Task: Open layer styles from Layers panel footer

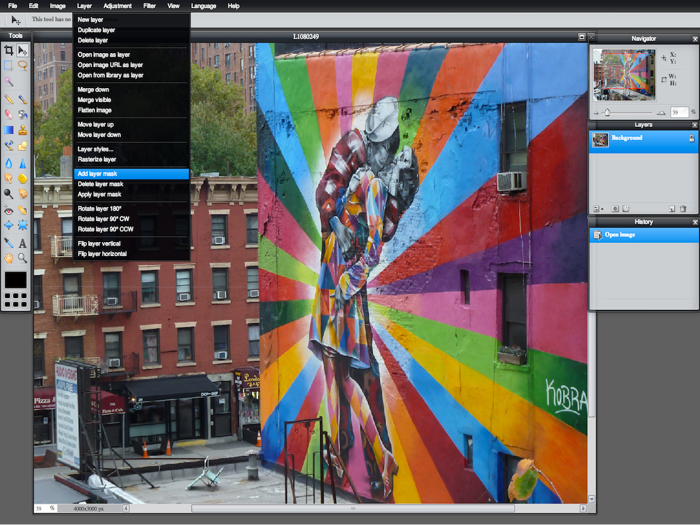Action: point(626,208)
